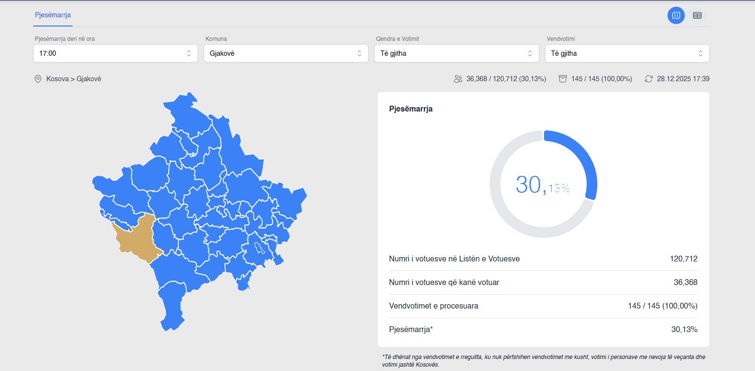Click the last-updated timestamp 28.12.2025 17:39
This screenshot has width=755, height=371.
(683, 79)
